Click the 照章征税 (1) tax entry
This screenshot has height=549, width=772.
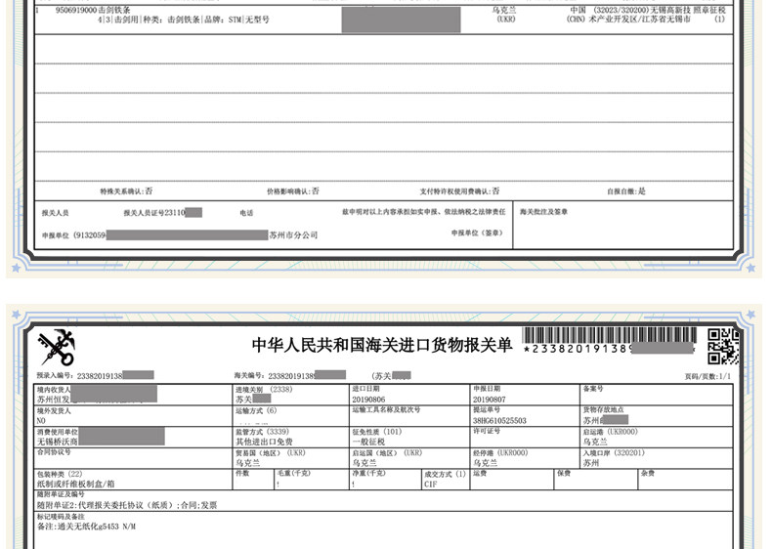[709, 15]
